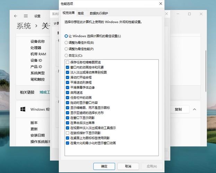Uncheck 在视图中淡入淡出或滑动工具提示

(68, 128)
